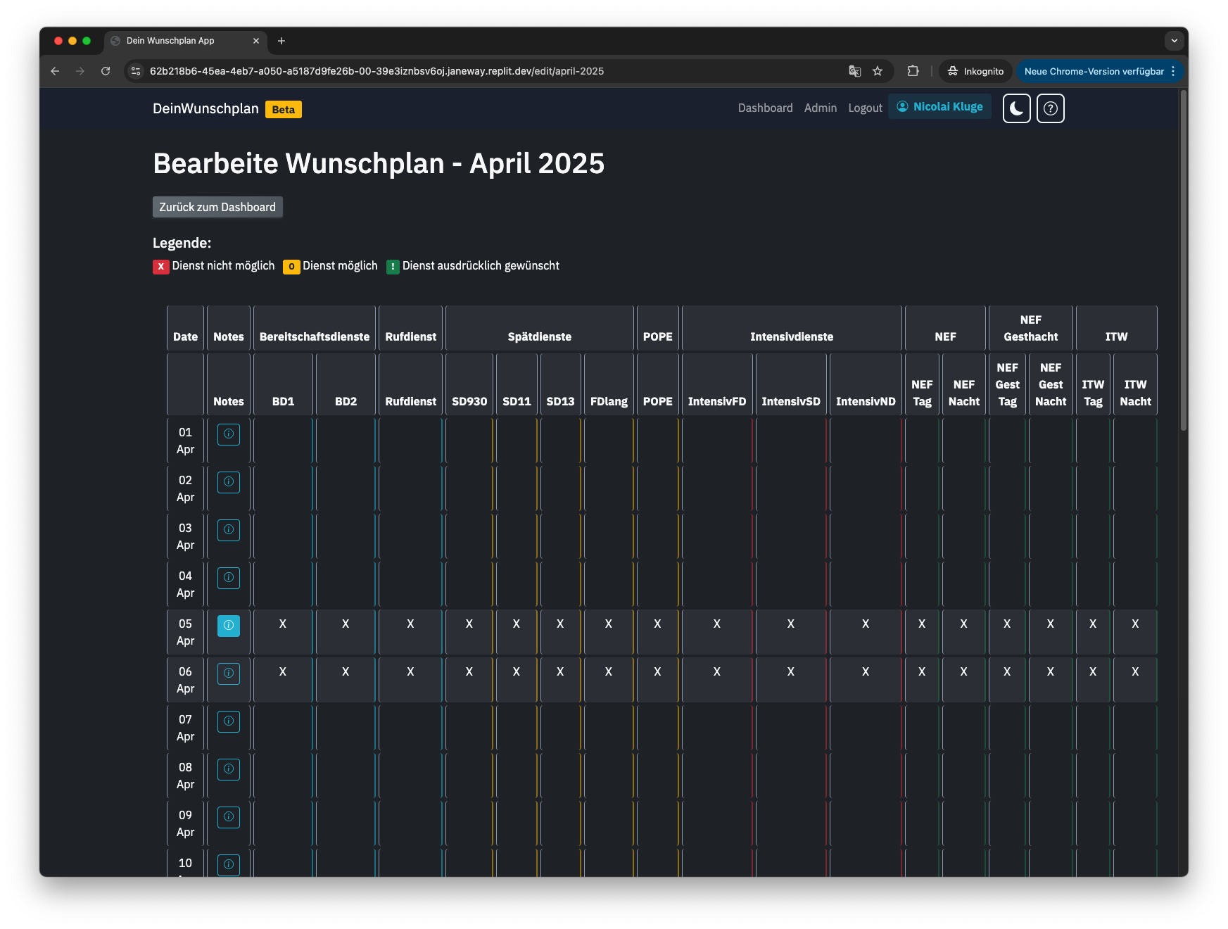Open the Chrome three-dot menu
Image resolution: width=1228 pixels, height=929 pixels.
click(1172, 71)
